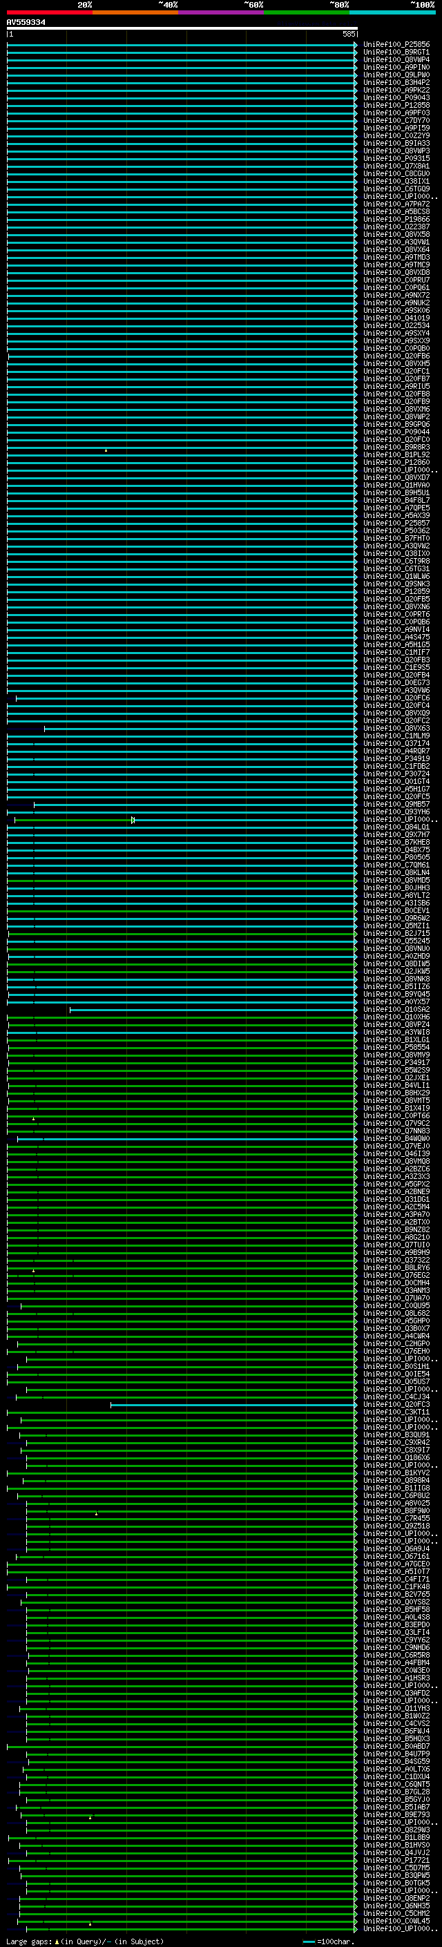Click the green alignment bar for UniRef100_P58554

click(x=182, y=1048)
